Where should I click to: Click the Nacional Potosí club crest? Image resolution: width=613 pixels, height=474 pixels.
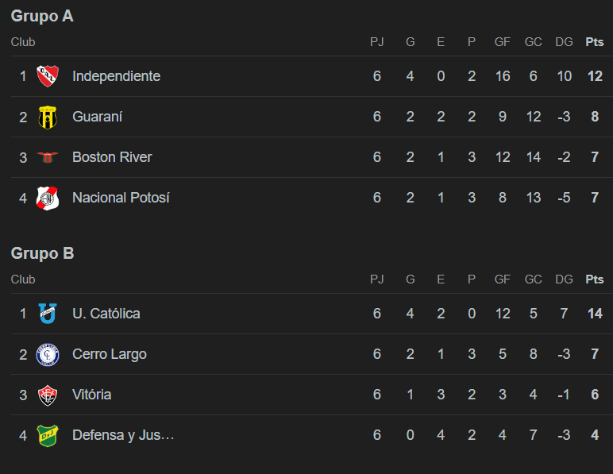(48, 198)
